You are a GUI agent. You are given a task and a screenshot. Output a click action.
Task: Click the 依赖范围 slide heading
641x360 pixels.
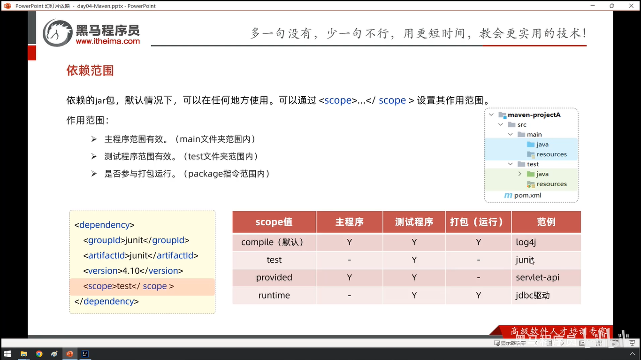(x=90, y=70)
